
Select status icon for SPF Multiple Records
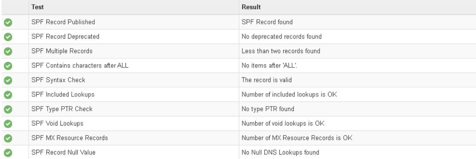[x=8, y=51]
